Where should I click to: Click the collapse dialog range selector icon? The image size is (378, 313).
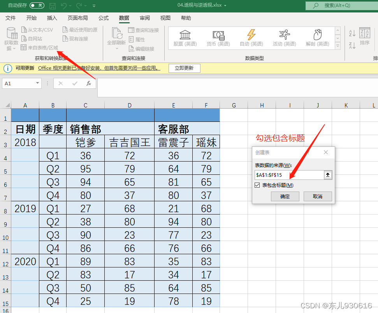click(328, 175)
